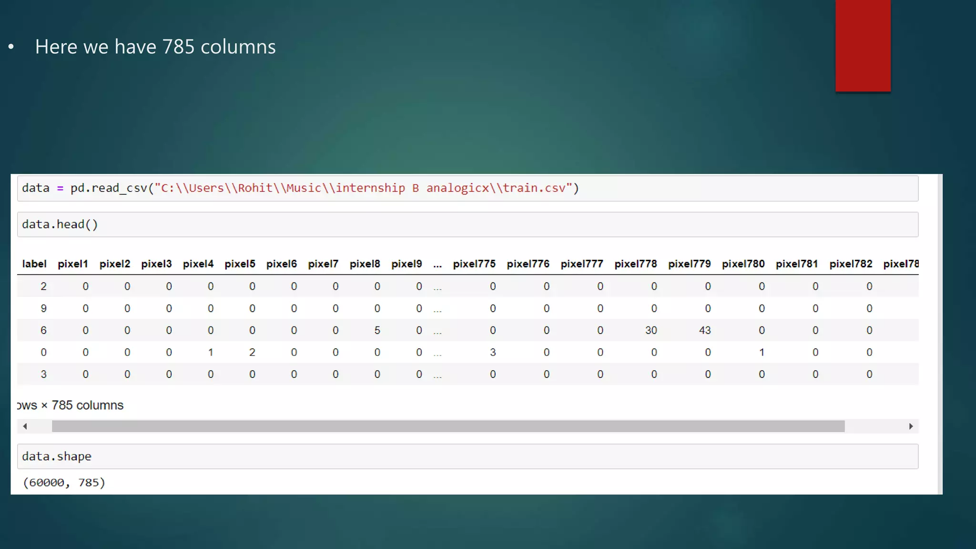The width and height of the screenshot is (976, 549).
Task: Click the data.head() code cell
Action: (x=468, y=224)
